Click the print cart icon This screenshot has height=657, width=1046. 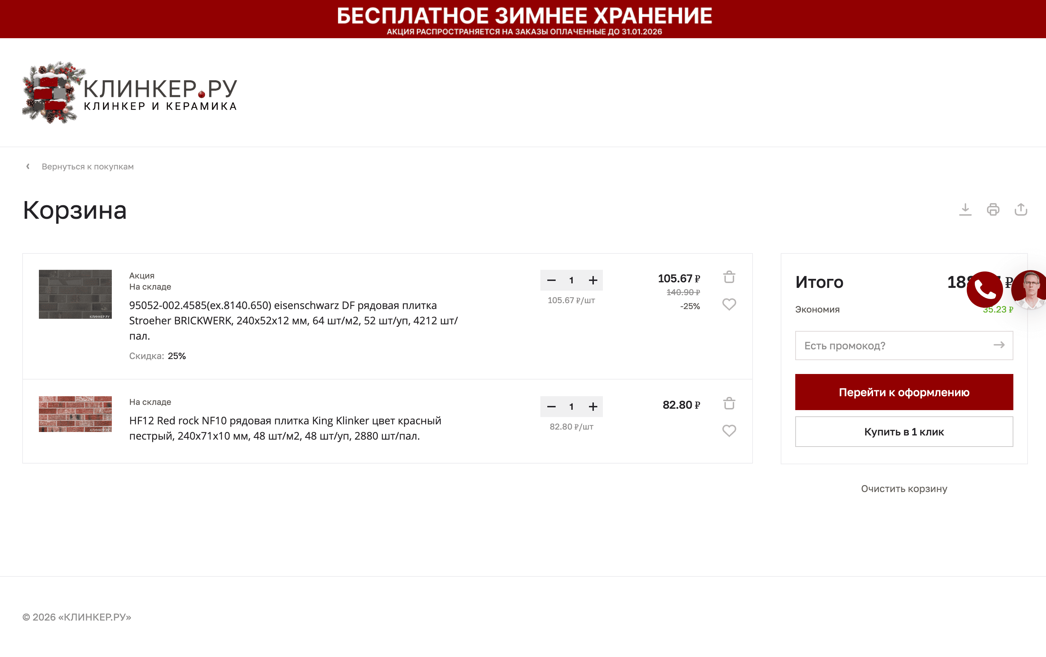(x=993, y=209)
